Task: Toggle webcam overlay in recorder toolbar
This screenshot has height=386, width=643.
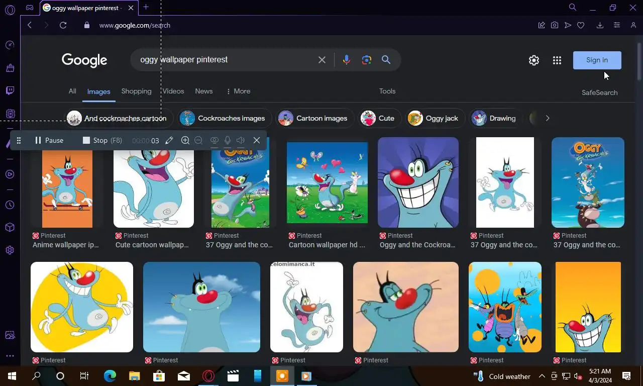Action: (x=215, y=140)
